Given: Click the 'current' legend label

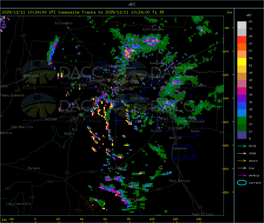Looking at the screenshot, I should coord(255,183).
